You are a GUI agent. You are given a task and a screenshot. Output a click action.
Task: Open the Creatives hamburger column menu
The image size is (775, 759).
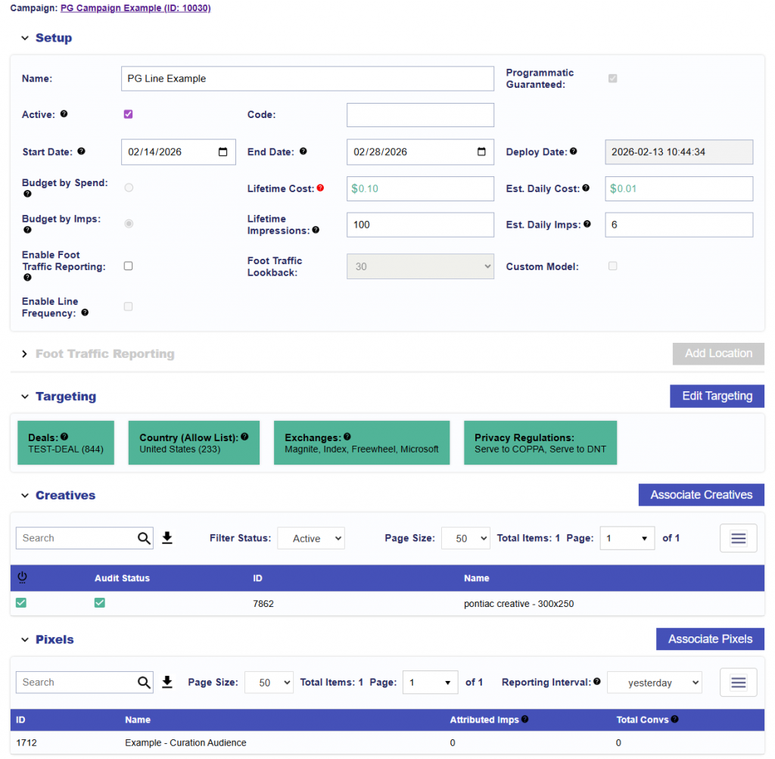click(x=738, y=538)
